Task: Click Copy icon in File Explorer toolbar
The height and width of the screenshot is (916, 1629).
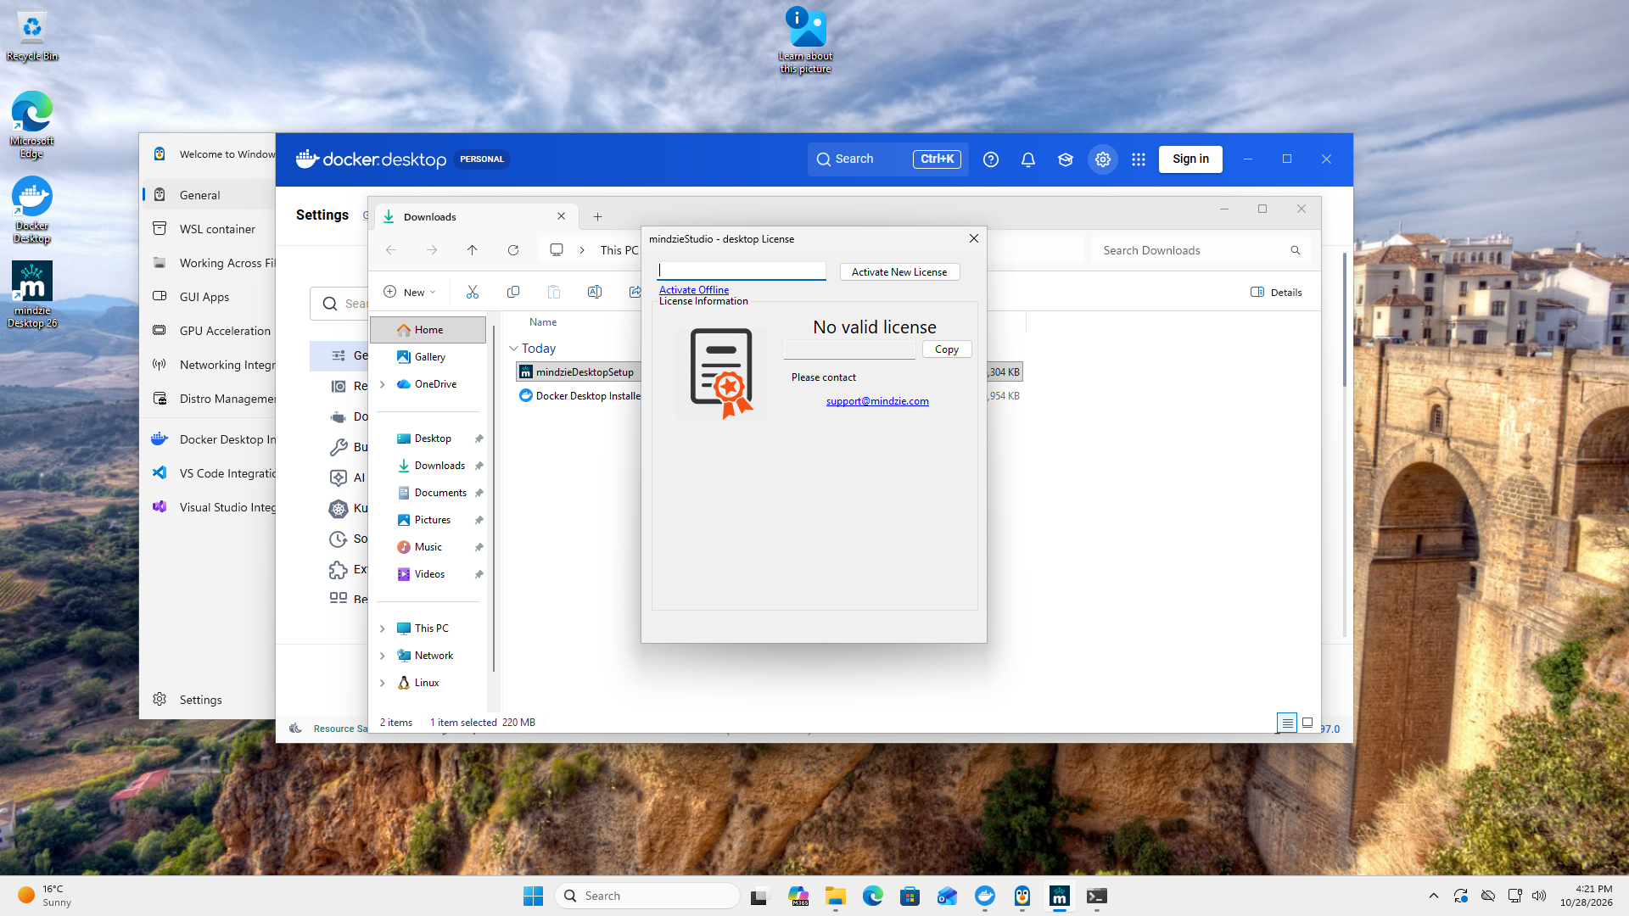Action: [x=513, y=292]
